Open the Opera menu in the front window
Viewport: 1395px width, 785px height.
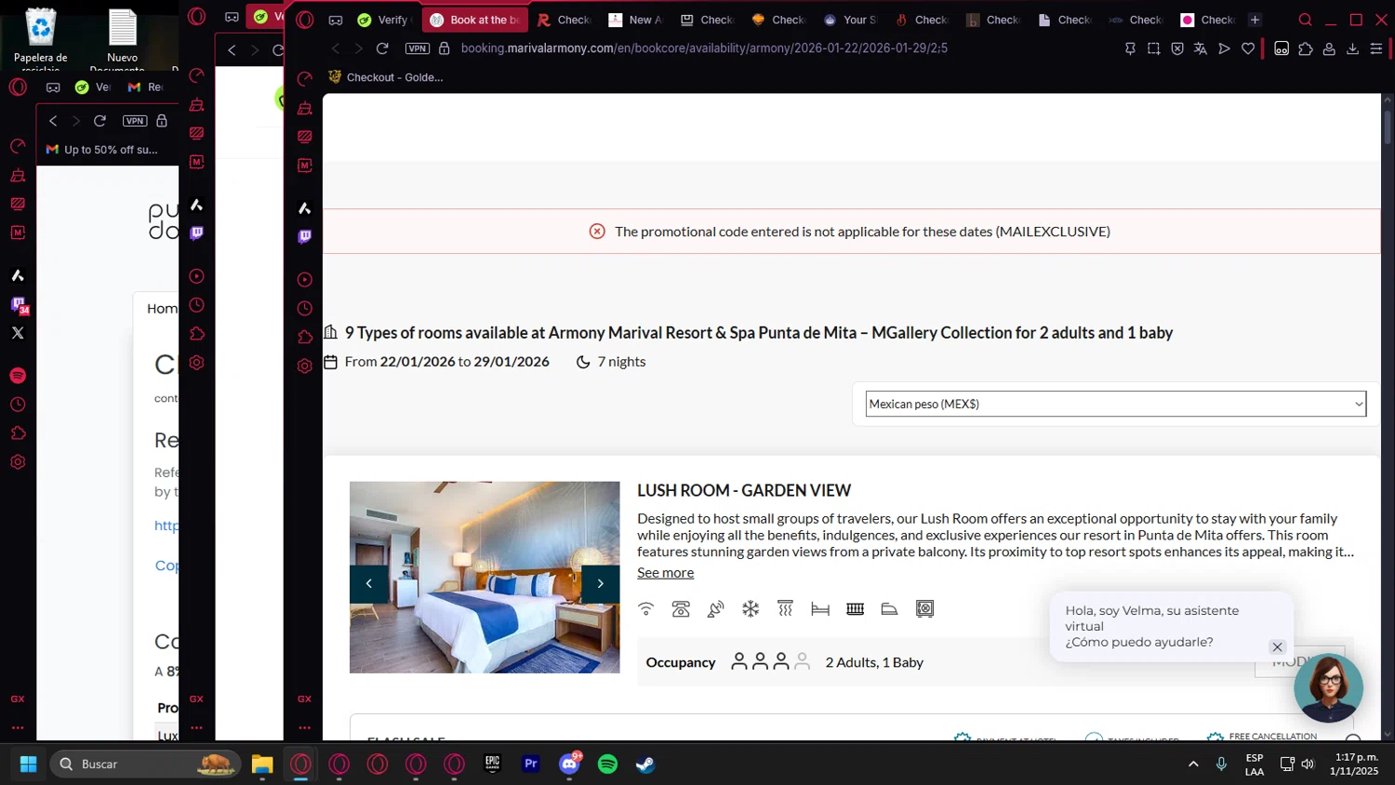click(305, 20)
